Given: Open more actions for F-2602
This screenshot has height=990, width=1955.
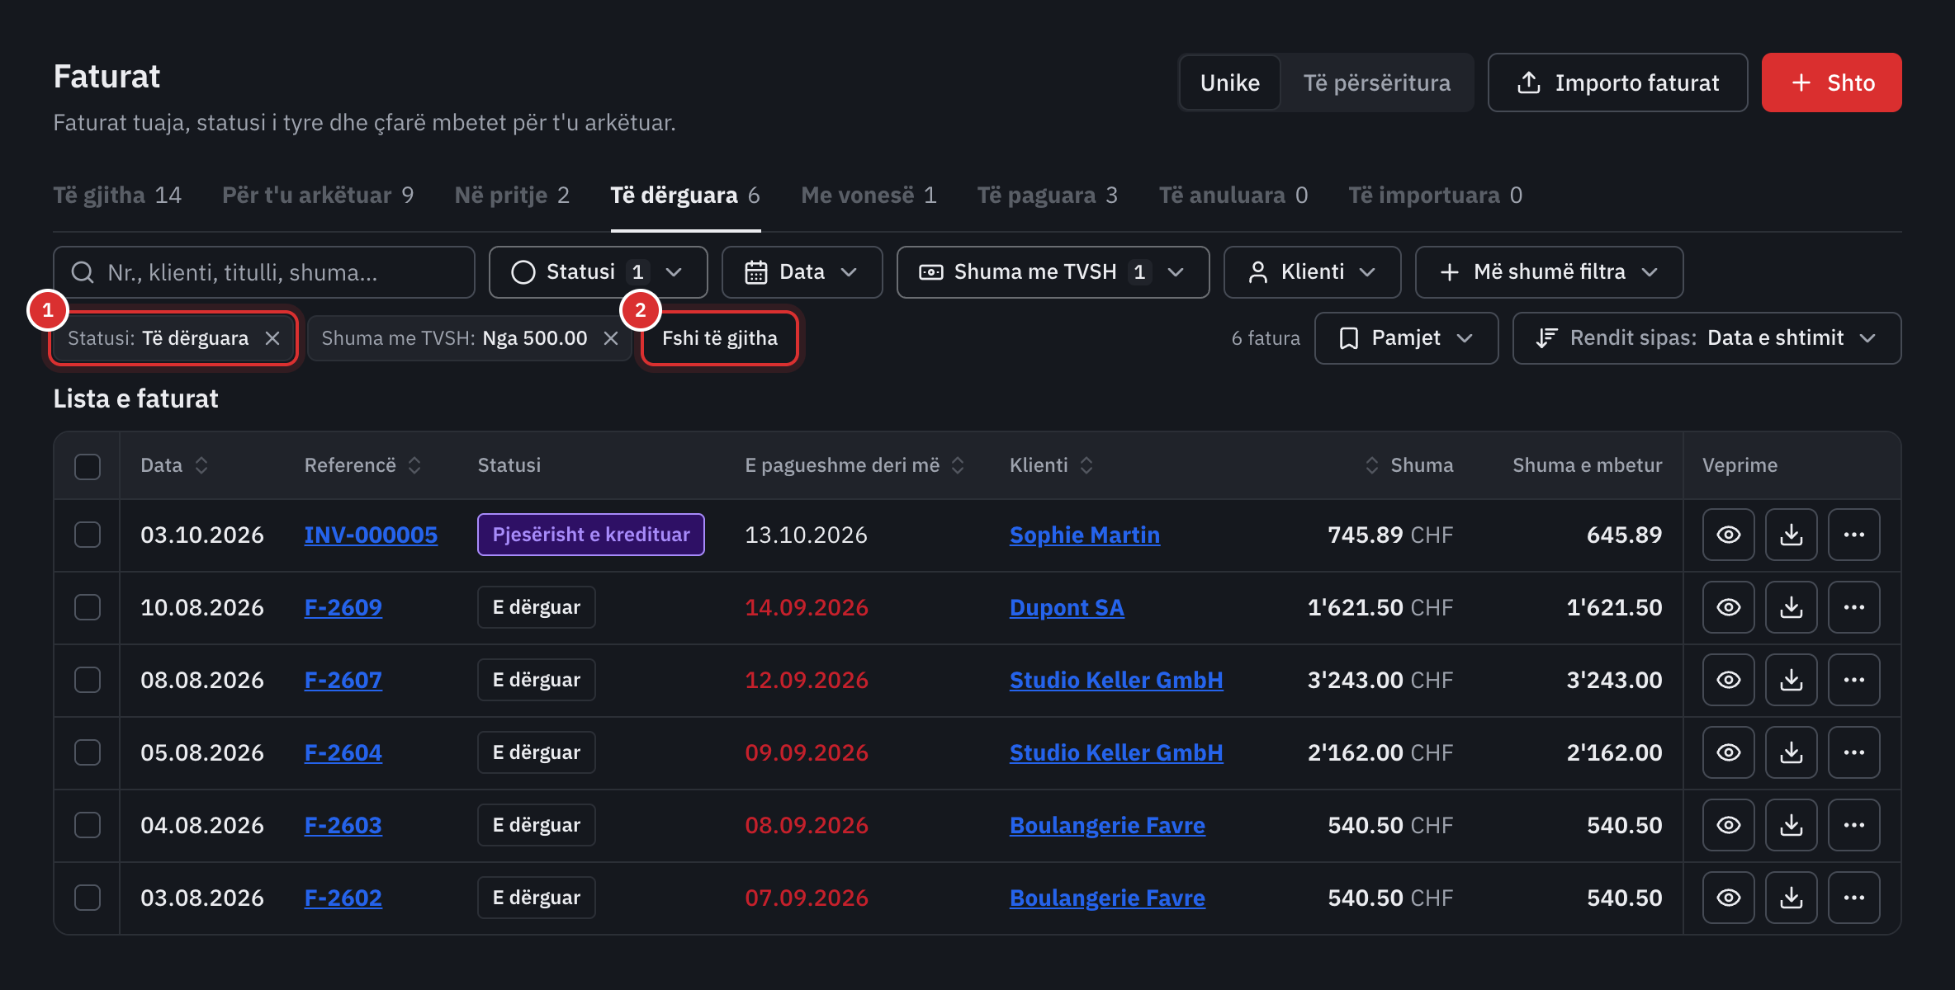Looking at the screenshot, I should point(1853,898).
